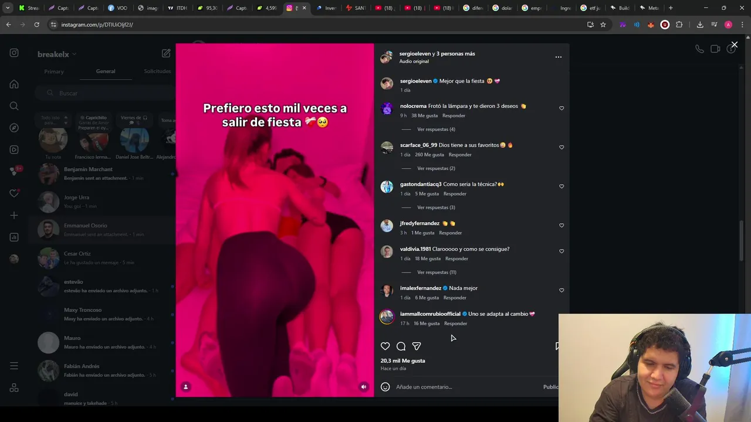The height and width of the screenshot is (422, 751).
Task: Open Tu nota story thumbnail
Action: [x=53, y=139]
